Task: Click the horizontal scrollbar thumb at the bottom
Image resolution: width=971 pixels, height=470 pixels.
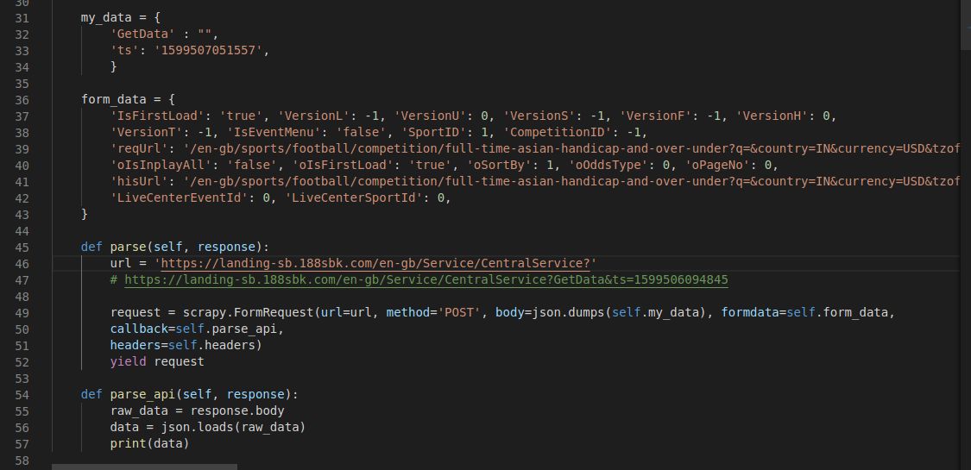Action: (144, 467)
